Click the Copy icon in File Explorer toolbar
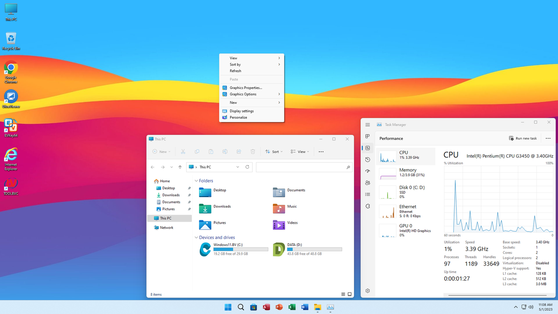Screen dimensions: 558x314 point(197,151)
